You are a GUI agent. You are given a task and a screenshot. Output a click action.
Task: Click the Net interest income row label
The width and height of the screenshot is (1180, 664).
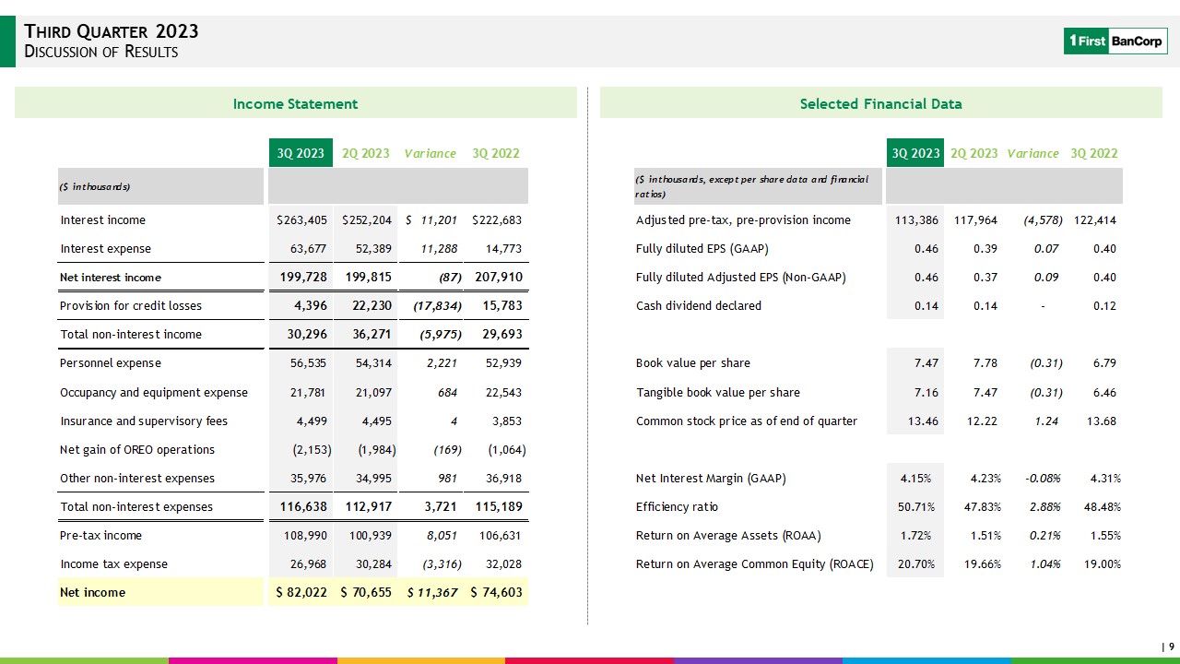tap(110, 278)
